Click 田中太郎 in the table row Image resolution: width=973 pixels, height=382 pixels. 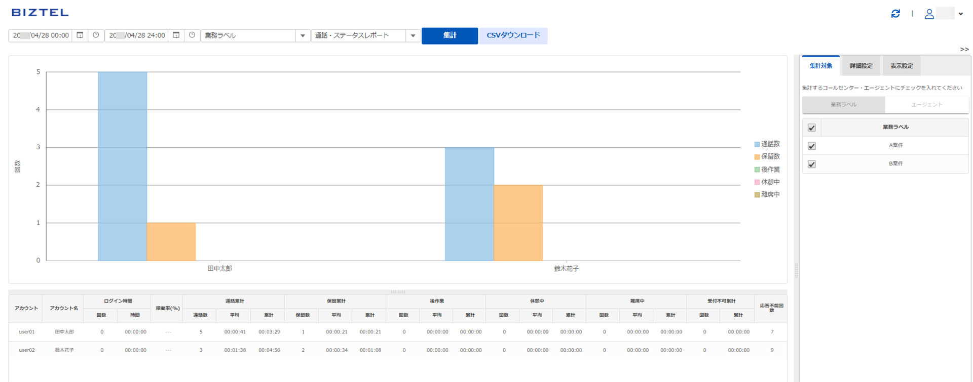pos(64,332)
